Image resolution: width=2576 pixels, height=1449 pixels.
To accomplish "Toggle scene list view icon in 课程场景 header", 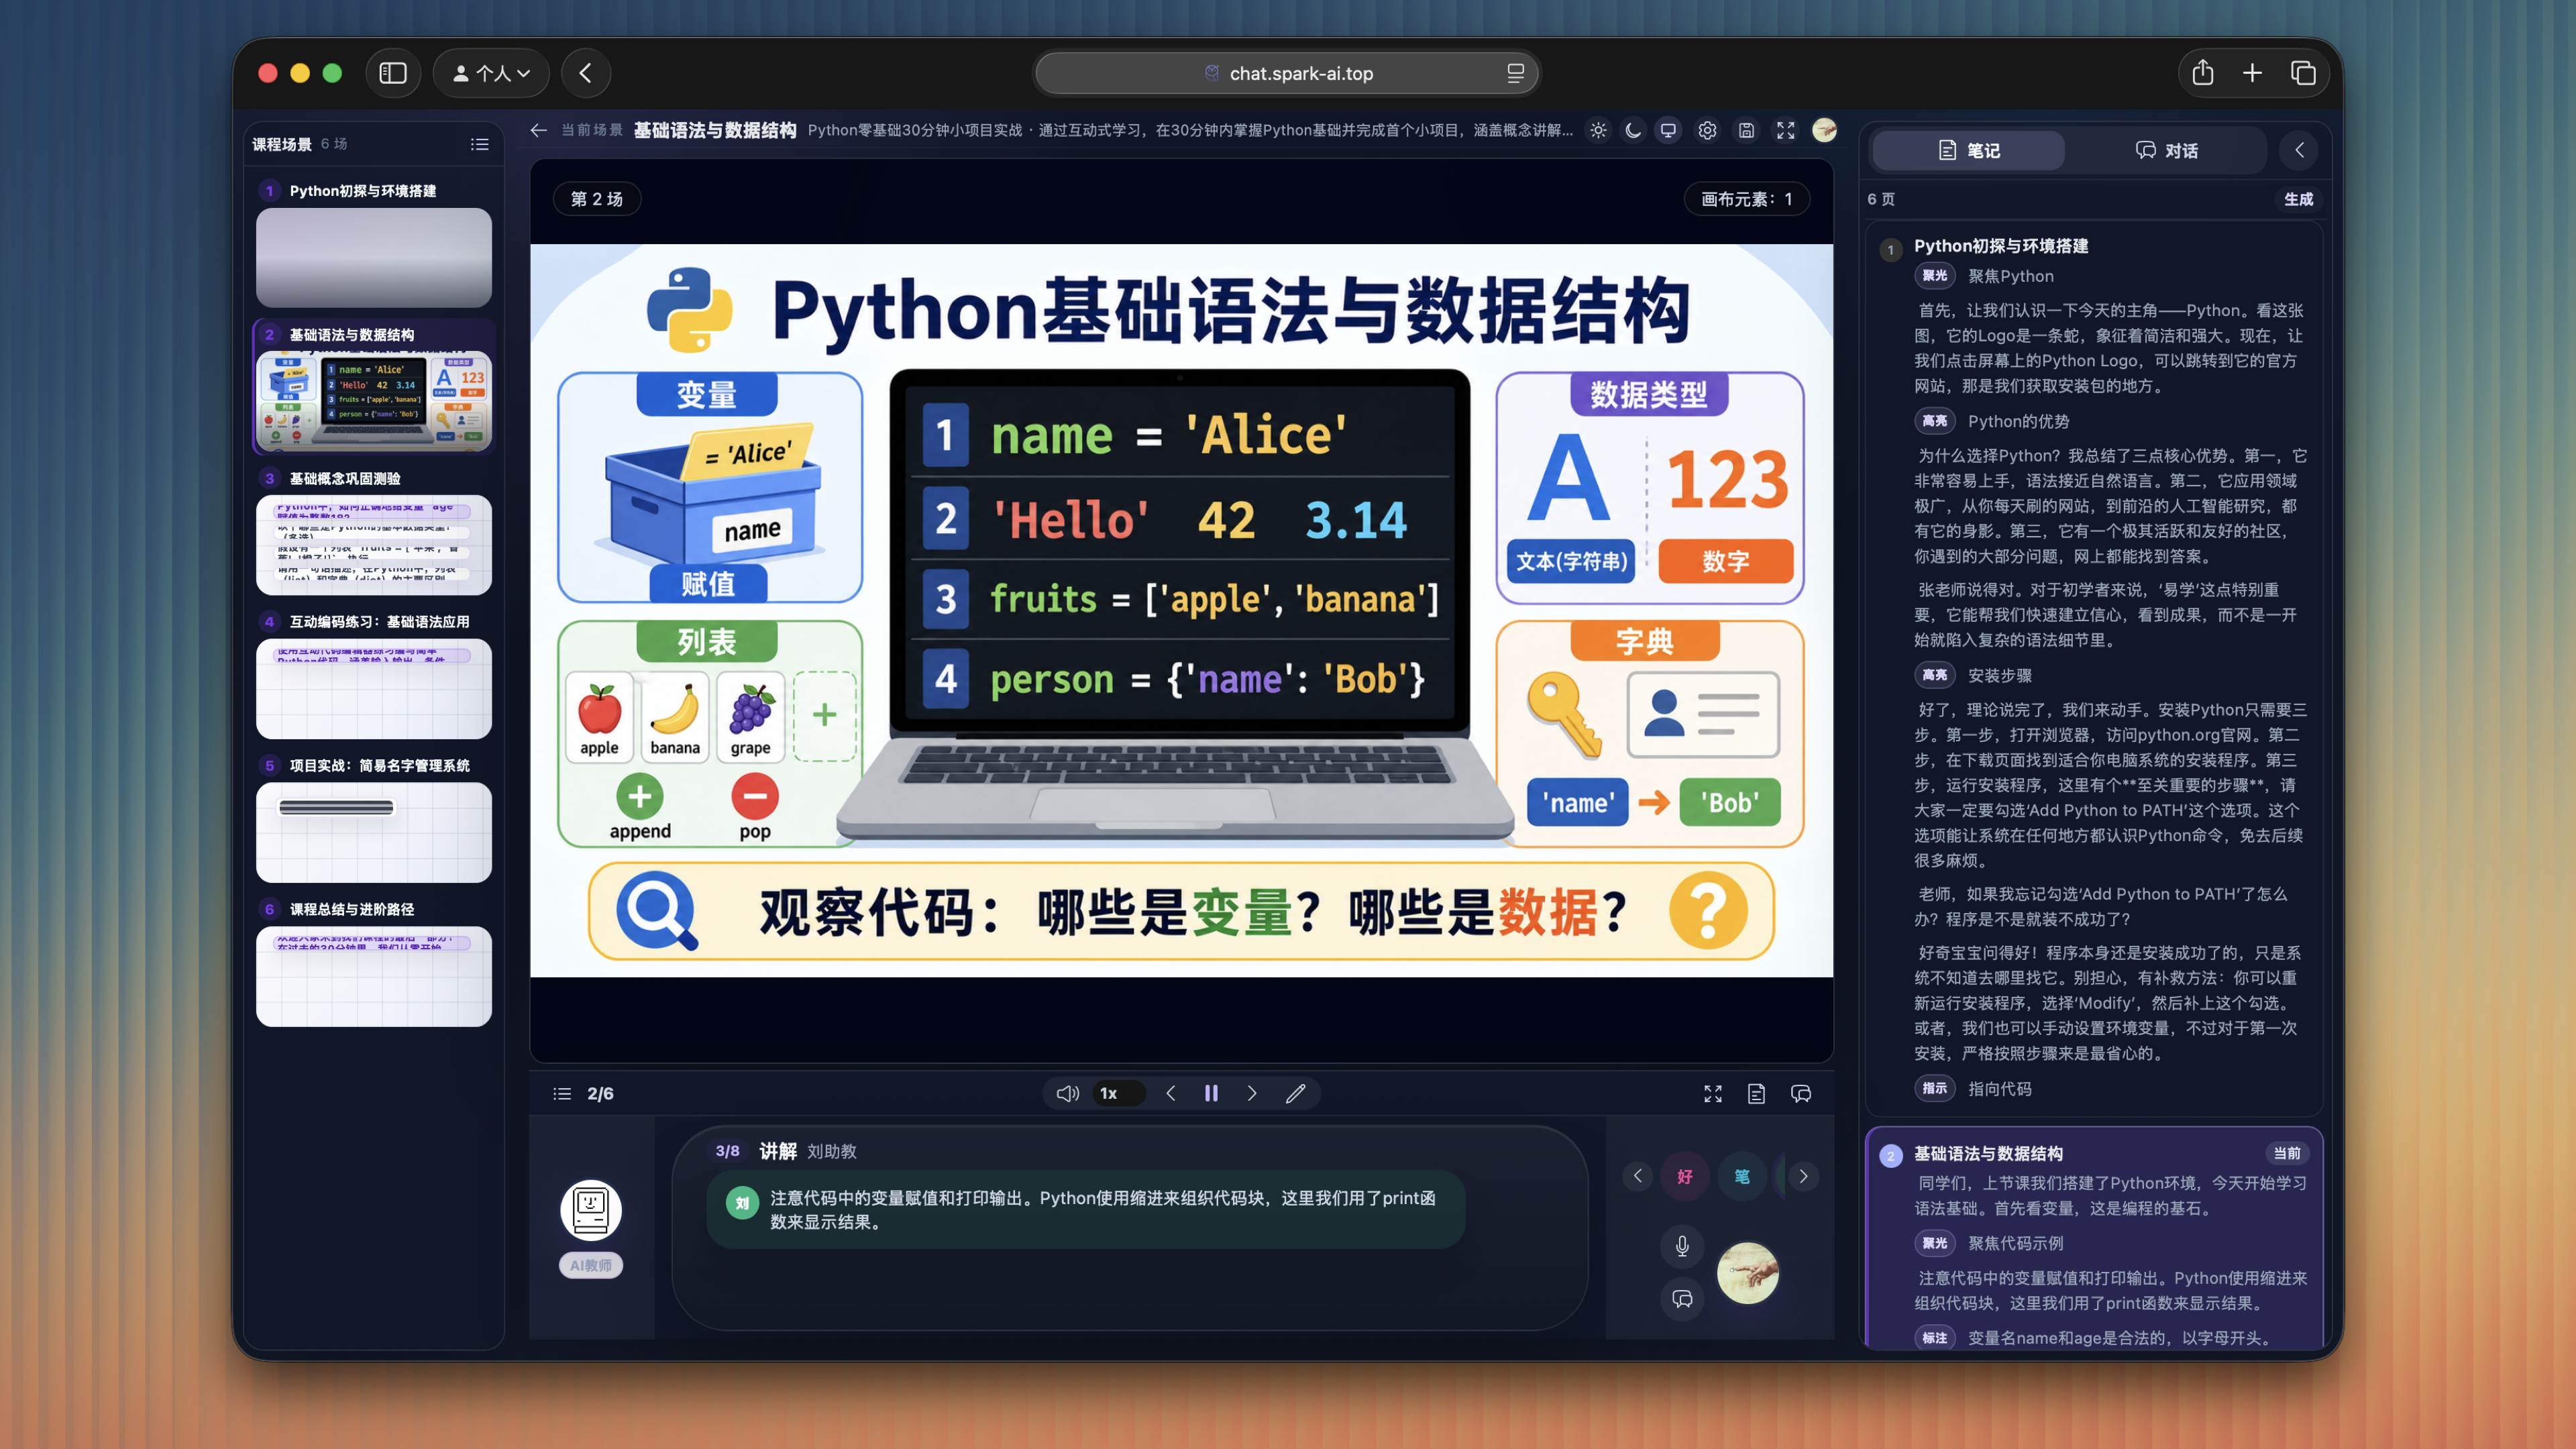I will coord(480,144).
